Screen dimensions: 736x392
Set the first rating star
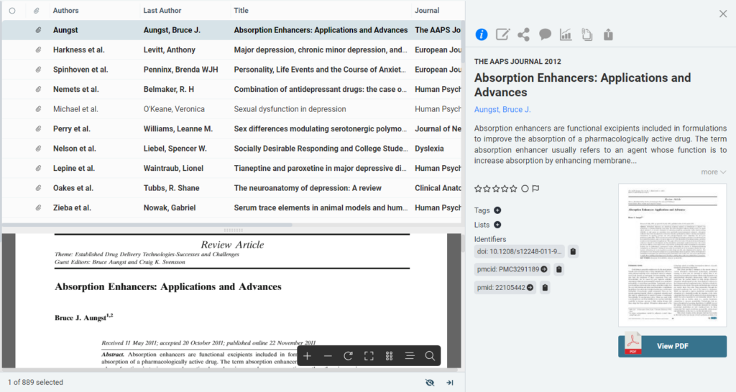[x=478, y=189]
